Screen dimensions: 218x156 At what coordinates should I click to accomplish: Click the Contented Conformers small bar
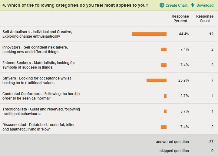click(165, 96)
